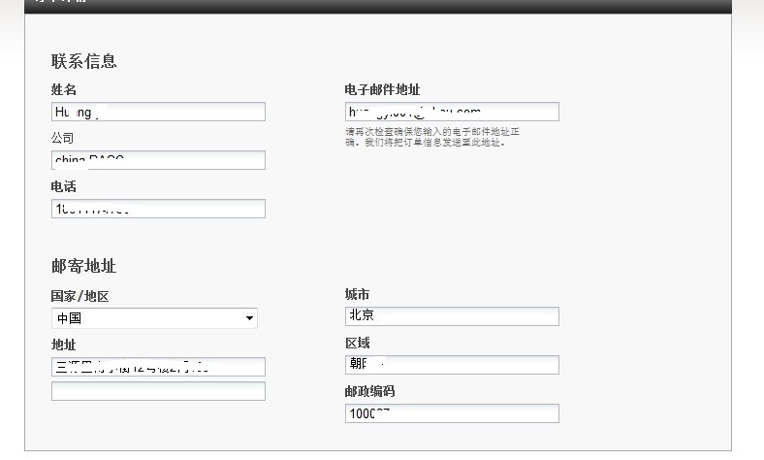Click the 城市 field label
764x460 pixels.
pos(357,294)
